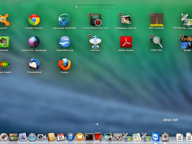Open Firefox from Launchpad

click(65, 64)
